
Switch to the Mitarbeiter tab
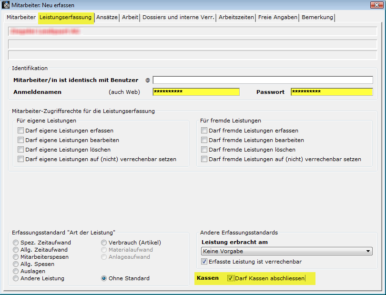[x=21, y=17]
